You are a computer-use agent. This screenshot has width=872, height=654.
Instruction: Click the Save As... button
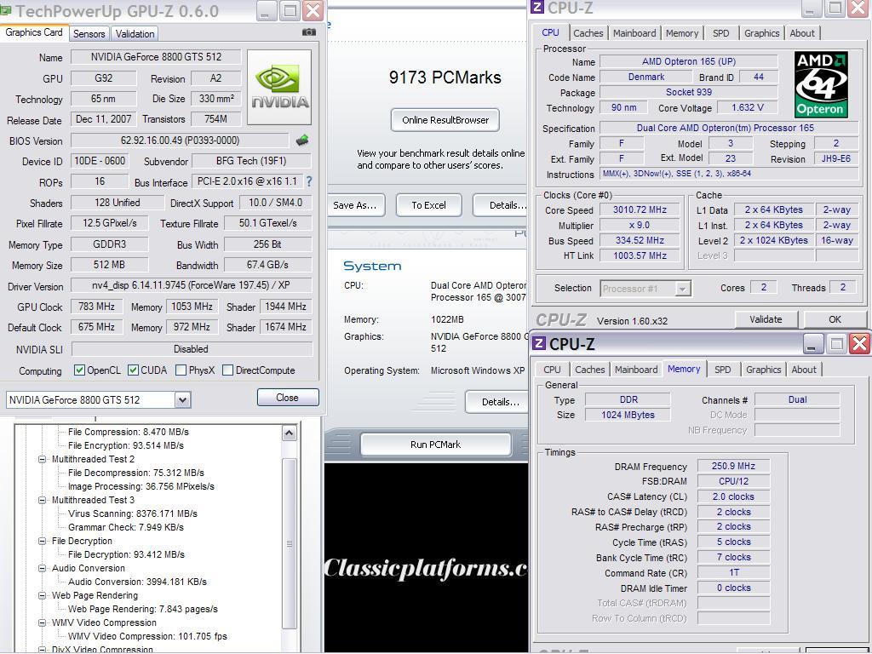tap(355, 205)
